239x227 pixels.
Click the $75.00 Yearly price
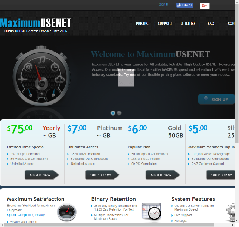coord(20,129)
